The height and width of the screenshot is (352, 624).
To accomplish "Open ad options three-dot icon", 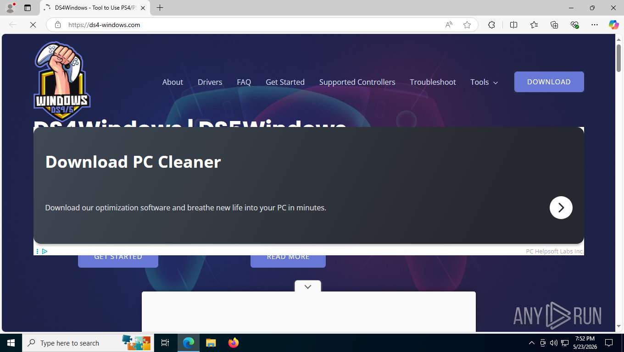I will [x=37, y=251].
